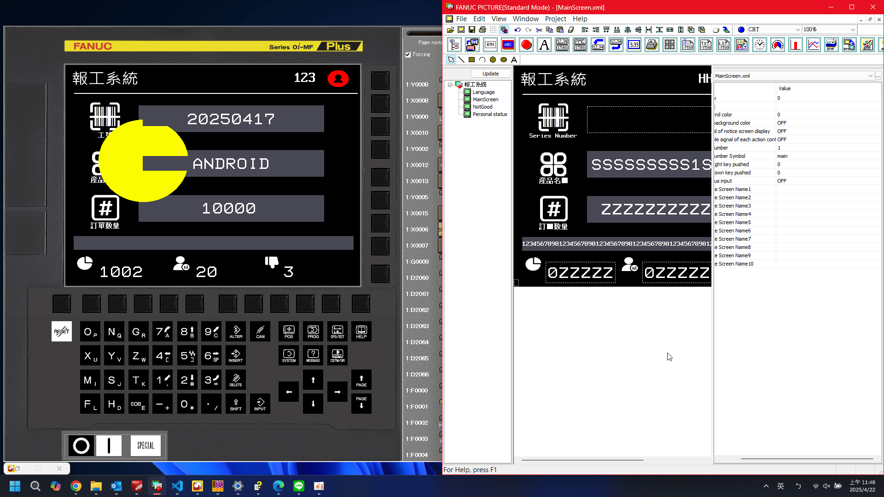The width and height of the screenshot is (884, 497).
Task: Open the 100% zoom dropdown
Action: click(852, 29)
